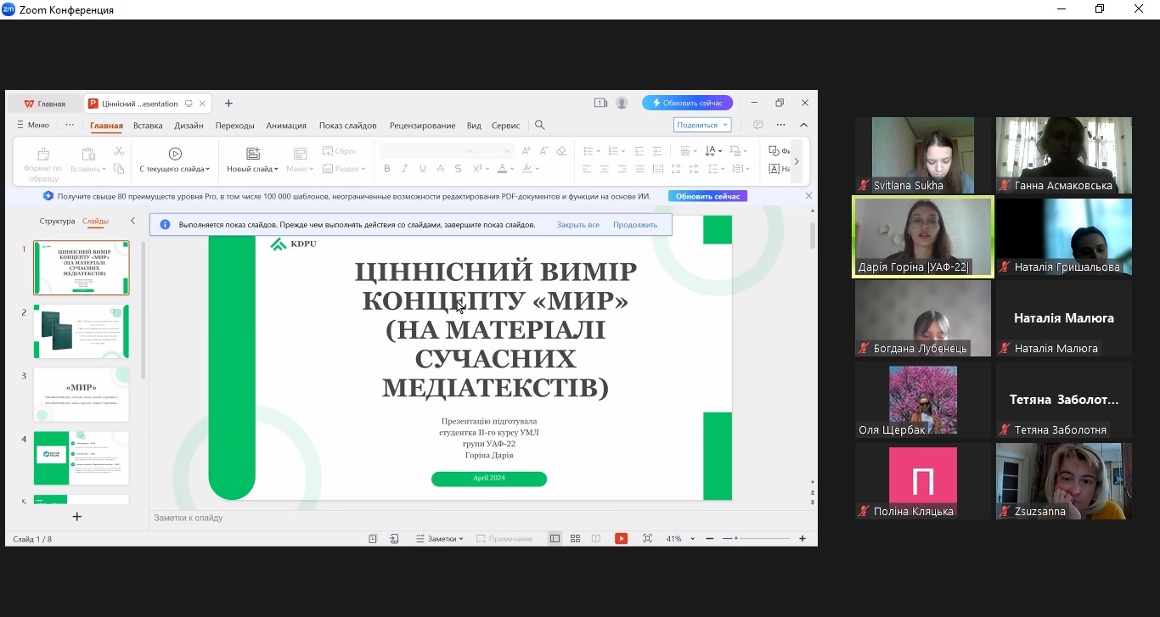Screen dimensions: 1160x617
Task: Click Закрыть все link
Action: (x=578, y=225)
